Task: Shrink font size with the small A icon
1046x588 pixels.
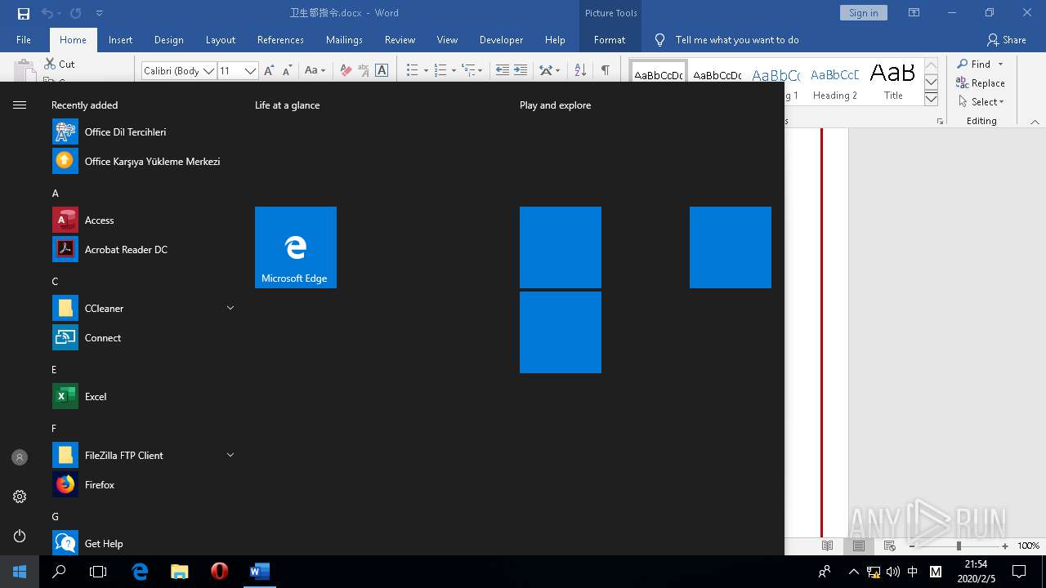Action: (x=287, y=70)
